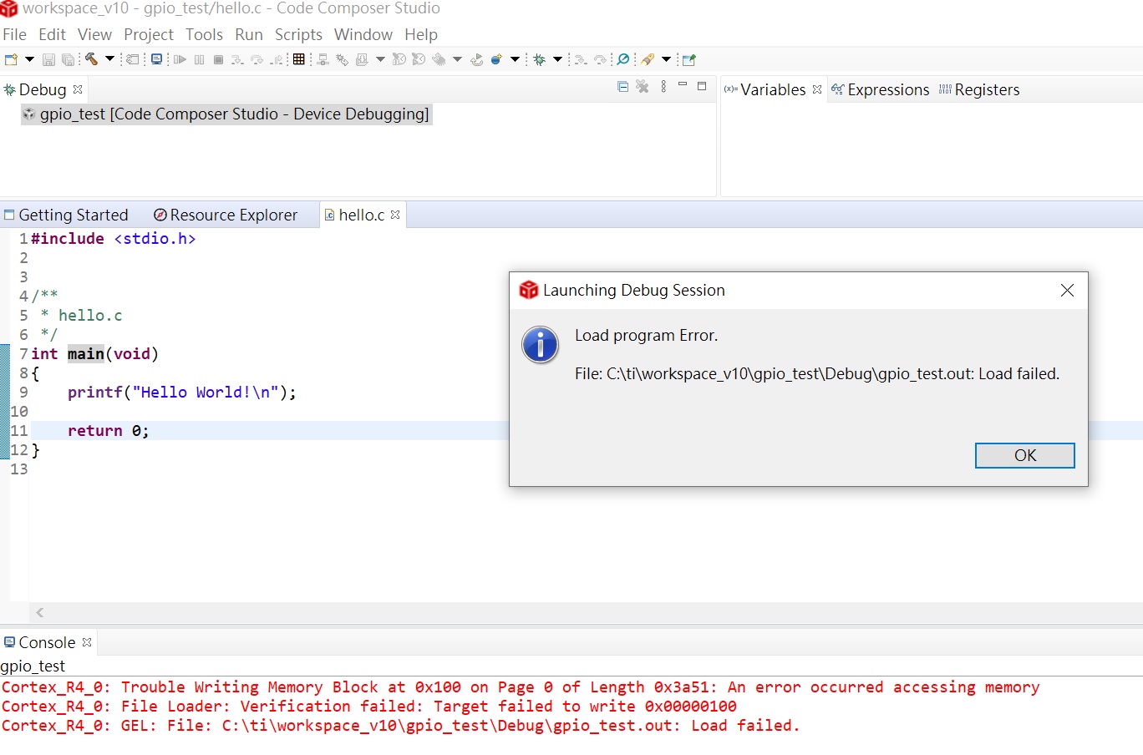Screen dimensions: 1143x755
Task: Click the printf Hello World code line
Action: [x=182, y=392]
